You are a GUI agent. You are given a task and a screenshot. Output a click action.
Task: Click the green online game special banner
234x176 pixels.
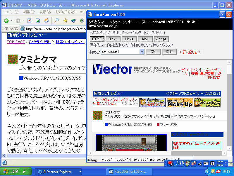pos(207,102)
